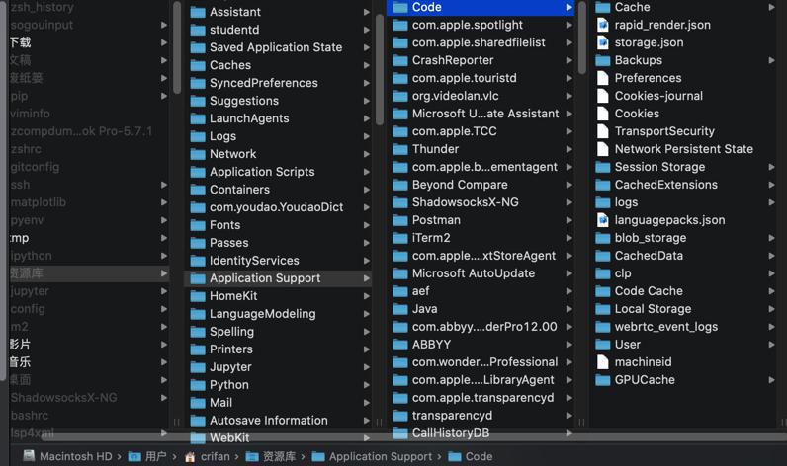Click the Python folder icon
787x466 pixels.
click(198, 385)
